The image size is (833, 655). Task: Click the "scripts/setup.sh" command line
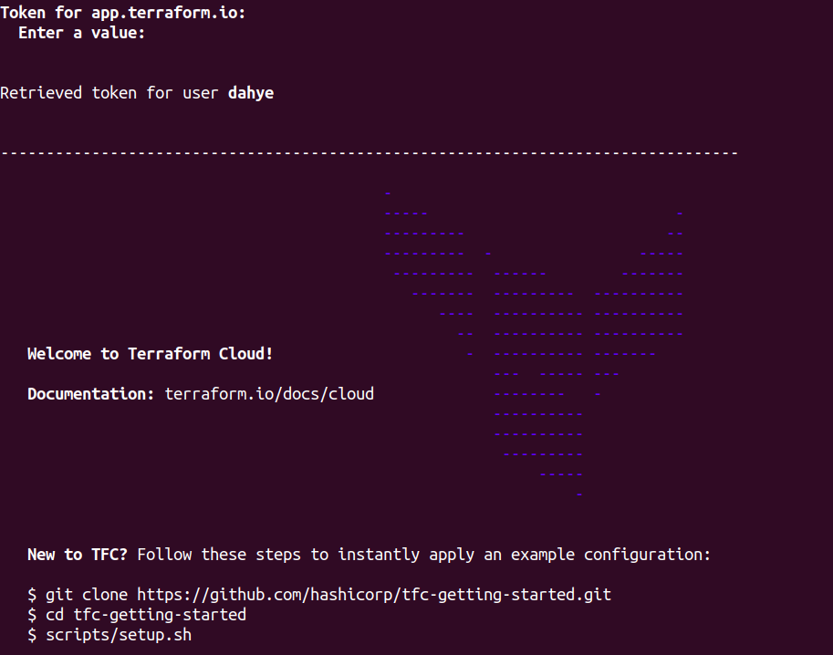coord(109,635)
